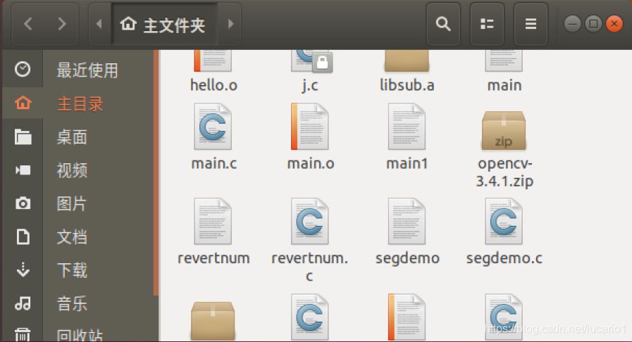
Task: Select the revertnum.c source file icon
Action: (309, 221)
